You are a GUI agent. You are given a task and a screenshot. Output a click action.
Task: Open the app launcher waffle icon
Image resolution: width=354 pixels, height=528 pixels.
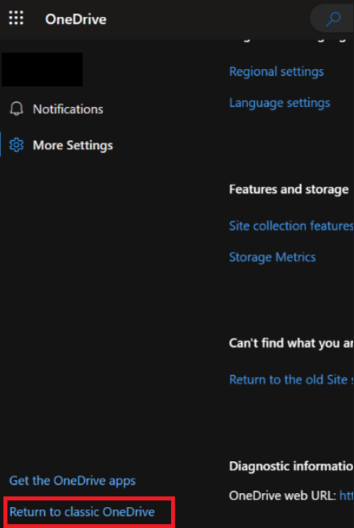16,18
